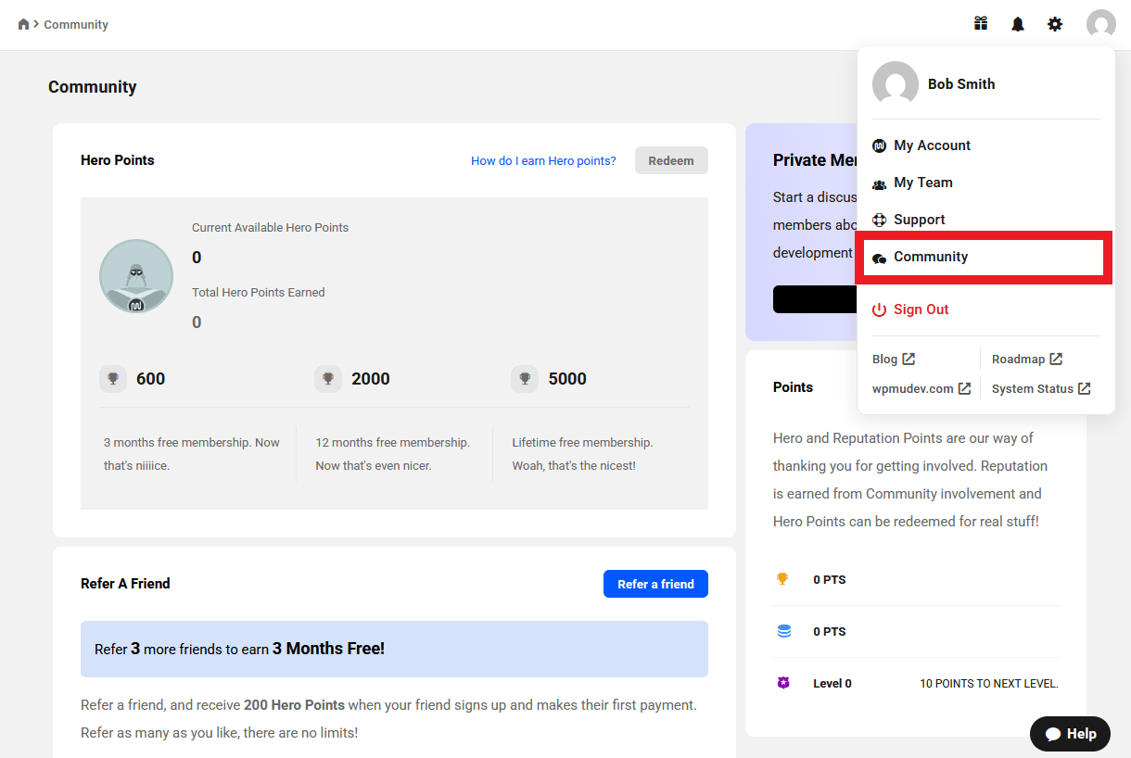Click Current Available Hero Points label
The height and width of the screenshot is (758, 1131).
point(271,227)
